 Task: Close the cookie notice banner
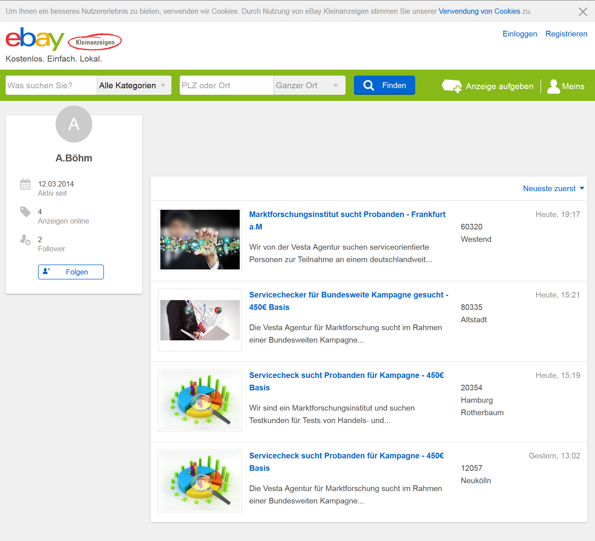583,12
